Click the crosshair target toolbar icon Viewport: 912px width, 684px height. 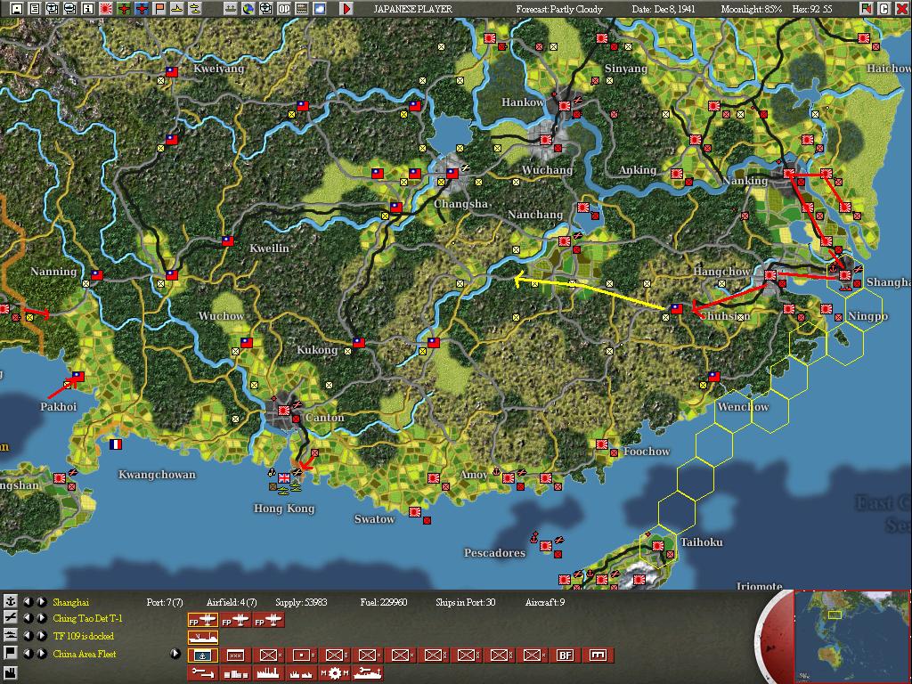click(x=265, y=8)
